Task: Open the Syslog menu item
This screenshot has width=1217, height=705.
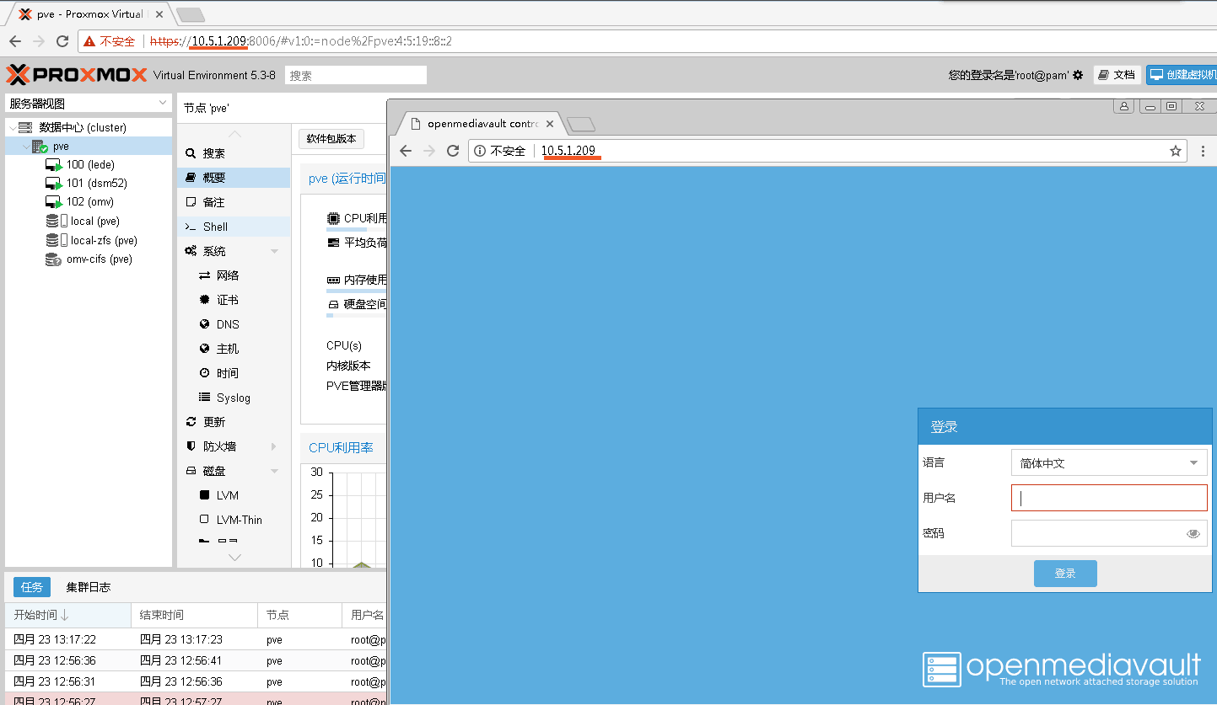Action: (234, 398)
